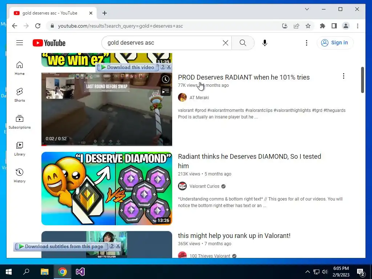This screenshot has width=372, height=279.
Task: Open network status icon in system tray
Action: tap(316, 272)
